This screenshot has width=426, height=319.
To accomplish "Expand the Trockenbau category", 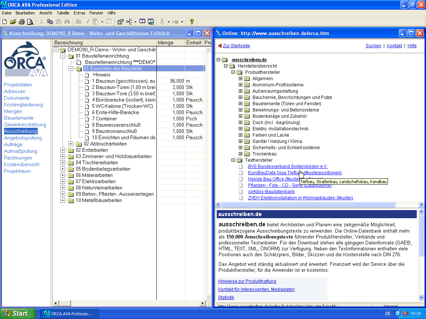I will click(241, 154).
